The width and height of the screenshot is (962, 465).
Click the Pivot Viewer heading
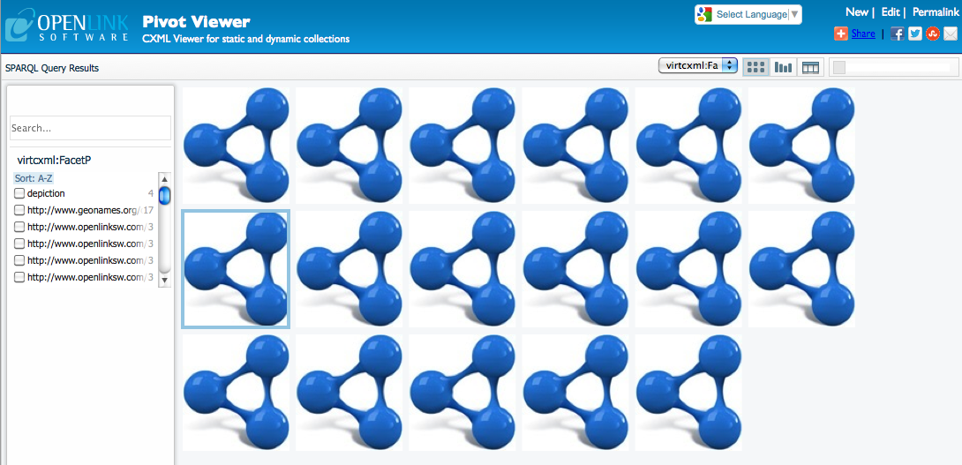tap(196, 22)
